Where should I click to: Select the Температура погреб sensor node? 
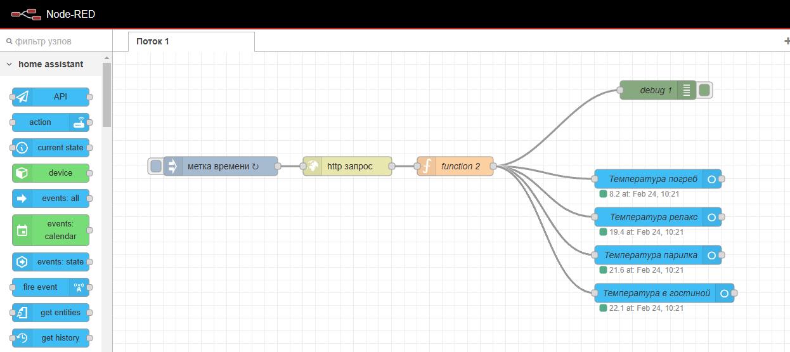click(x=653, y=179)
